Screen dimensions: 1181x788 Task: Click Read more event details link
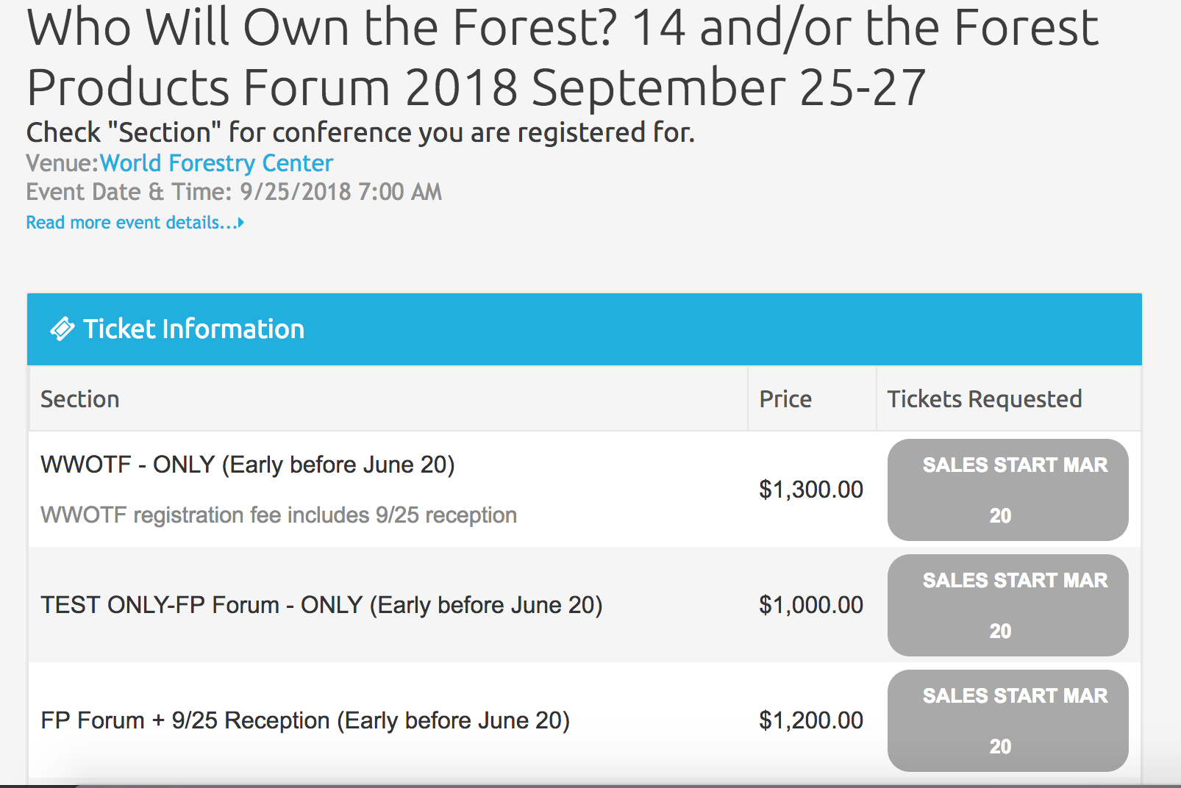coord(130,223)
